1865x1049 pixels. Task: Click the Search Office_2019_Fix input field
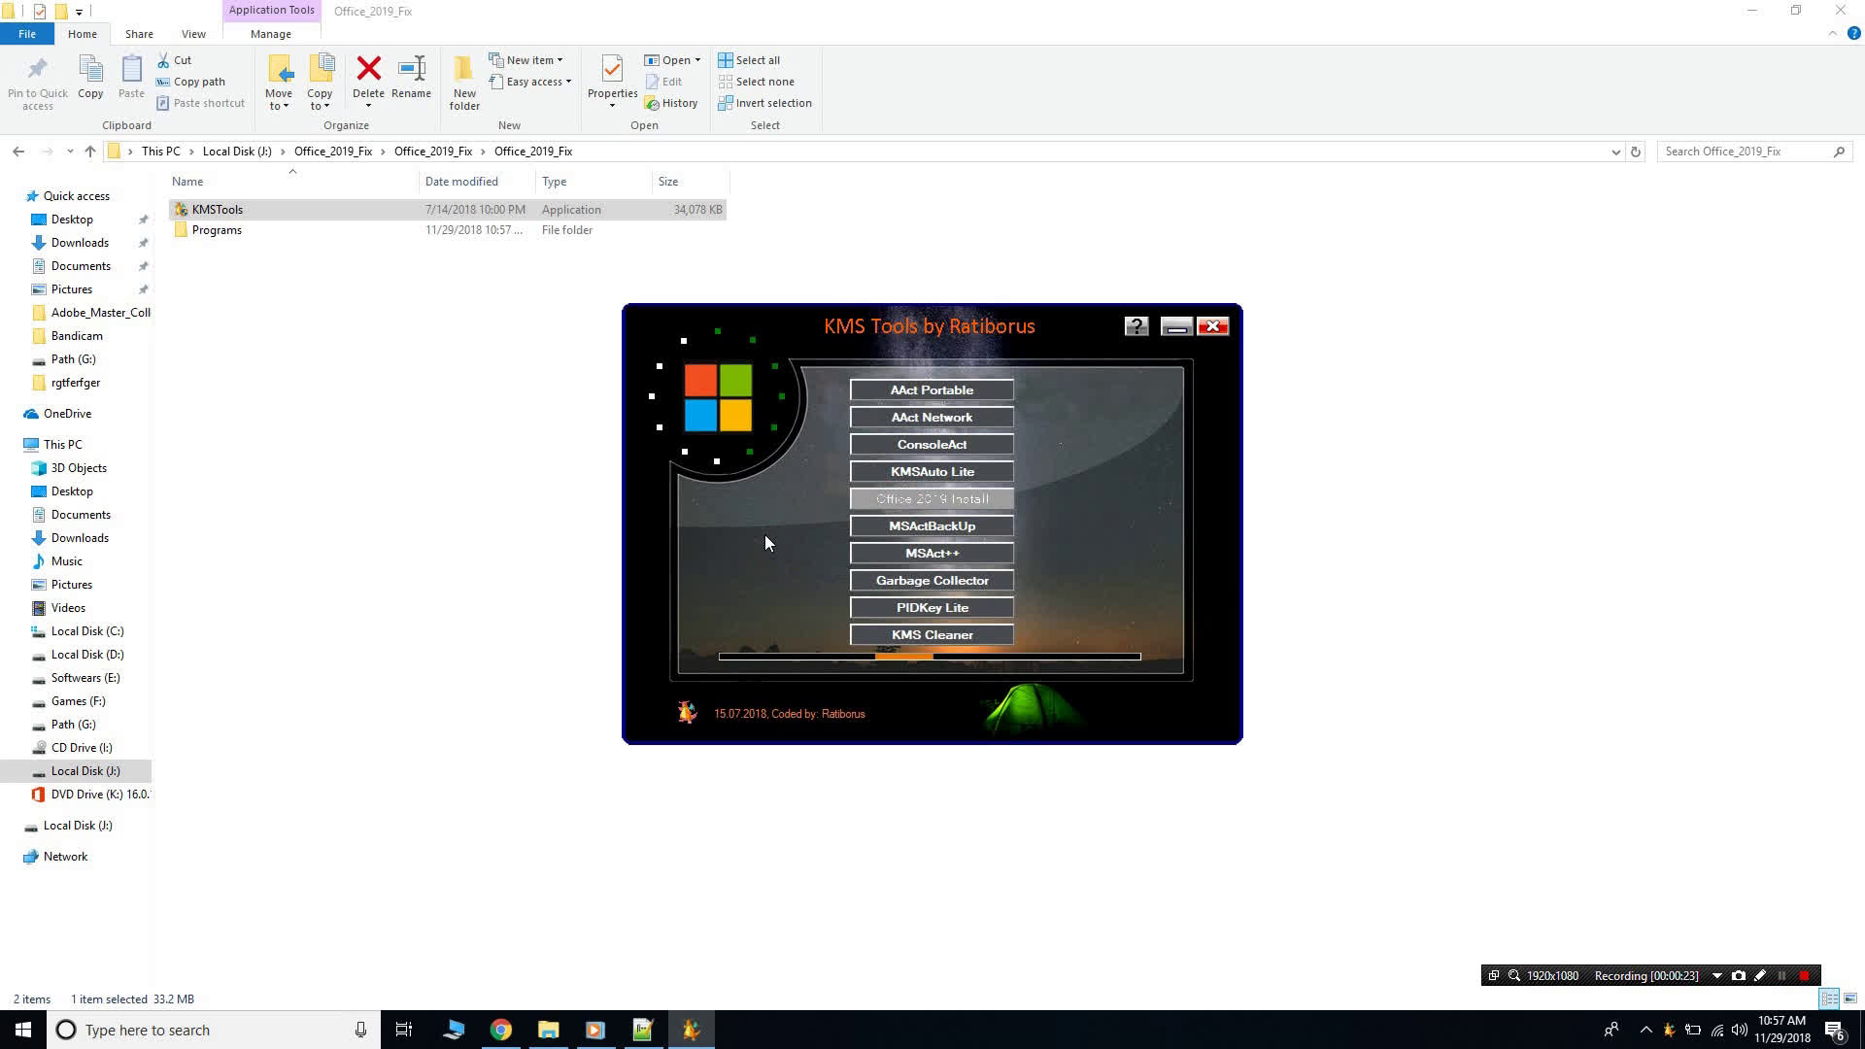[1739, 152]
